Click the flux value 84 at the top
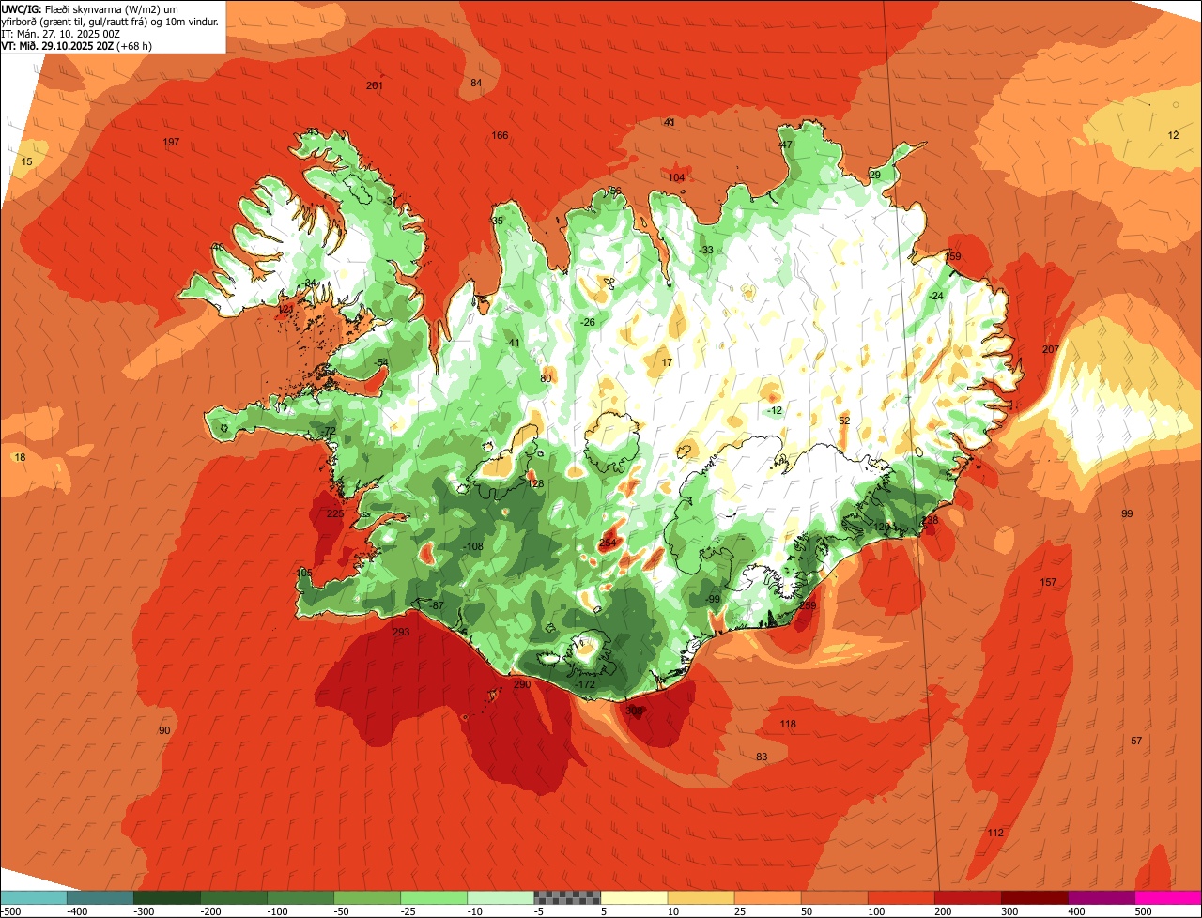This screenshot has height=918, width=1202. point(476,83)
